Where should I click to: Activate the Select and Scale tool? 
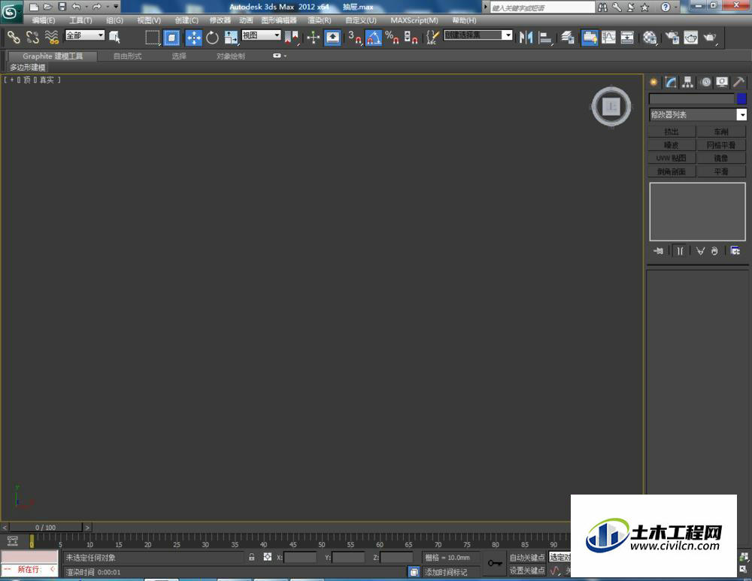pyautogui.click(x=231, y=38)
